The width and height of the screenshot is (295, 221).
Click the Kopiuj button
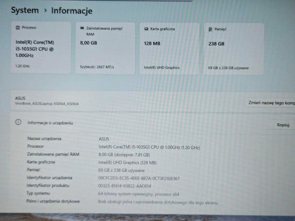[283, 125]
